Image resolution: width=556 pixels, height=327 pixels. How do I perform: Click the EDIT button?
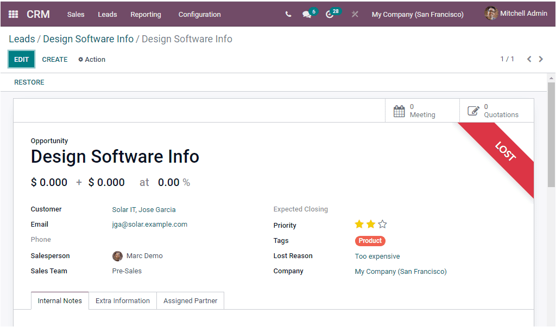point(21,59)
